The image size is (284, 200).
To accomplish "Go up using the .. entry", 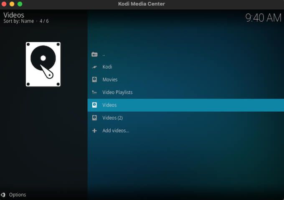I will click(x=186, y=54).
